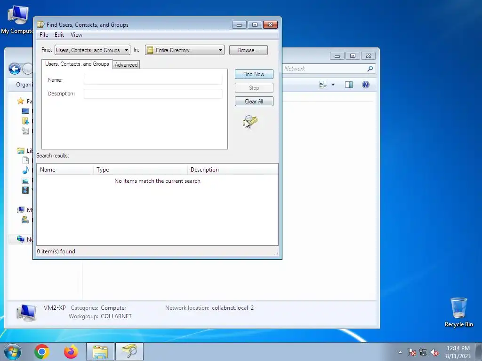Go back in the Explorer window

pyautogui.click(x=15, y=69)
